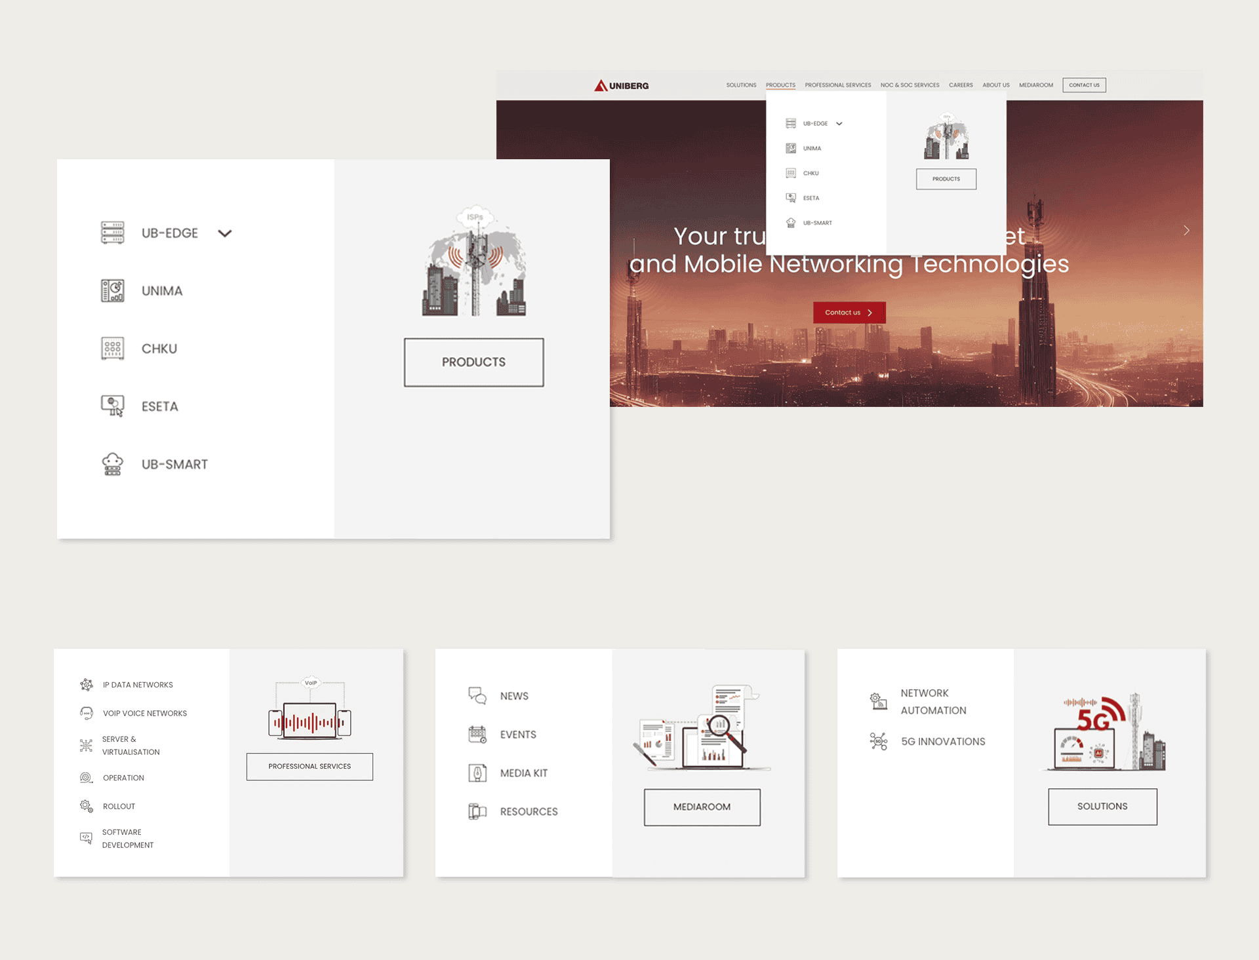Open the Solutions menu in navbar
The width and height of the screenshot is (1259, 960).
(x=741, y=85)
